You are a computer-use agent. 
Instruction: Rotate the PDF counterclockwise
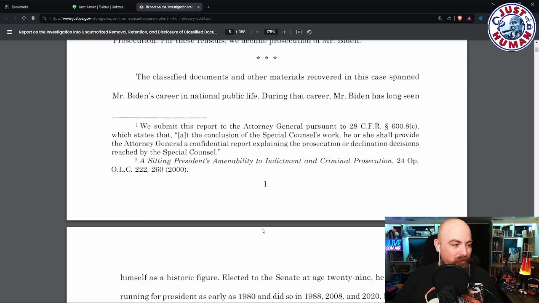click(309, 32)
